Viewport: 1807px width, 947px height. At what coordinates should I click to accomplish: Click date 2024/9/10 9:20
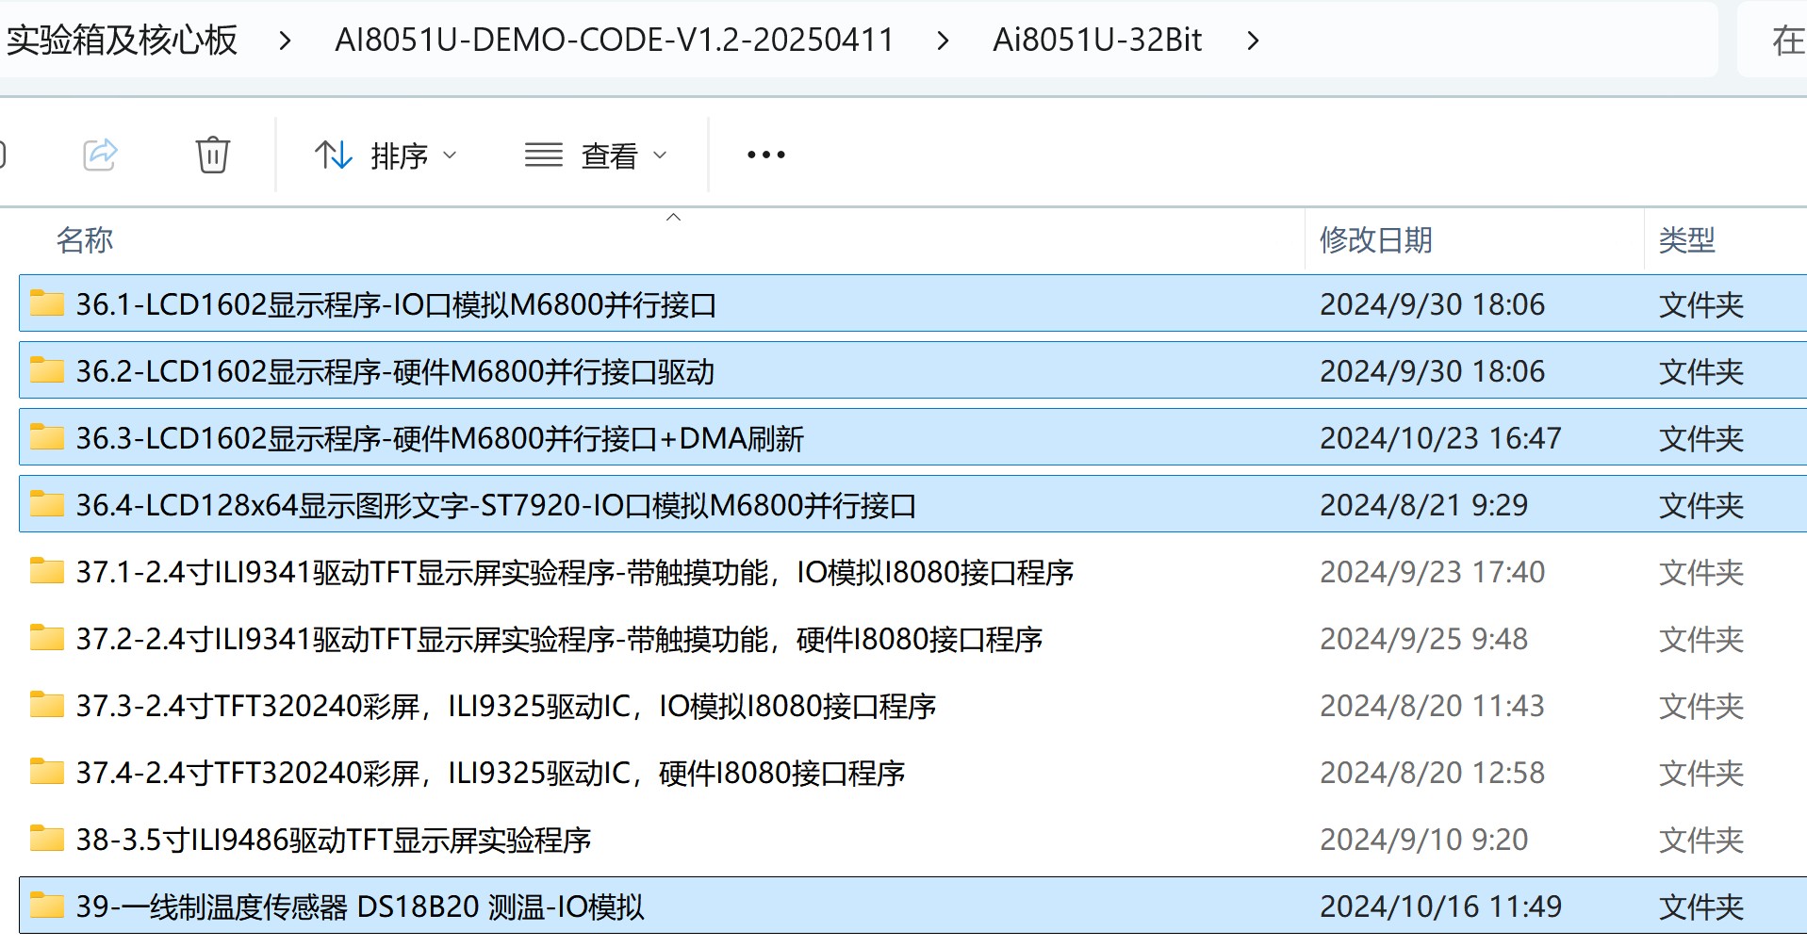(1423, 840)
